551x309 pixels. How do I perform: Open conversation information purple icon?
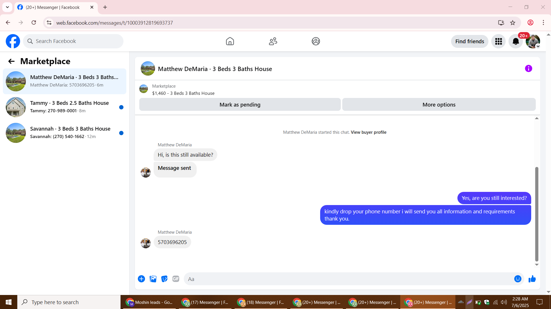point(528,68)
